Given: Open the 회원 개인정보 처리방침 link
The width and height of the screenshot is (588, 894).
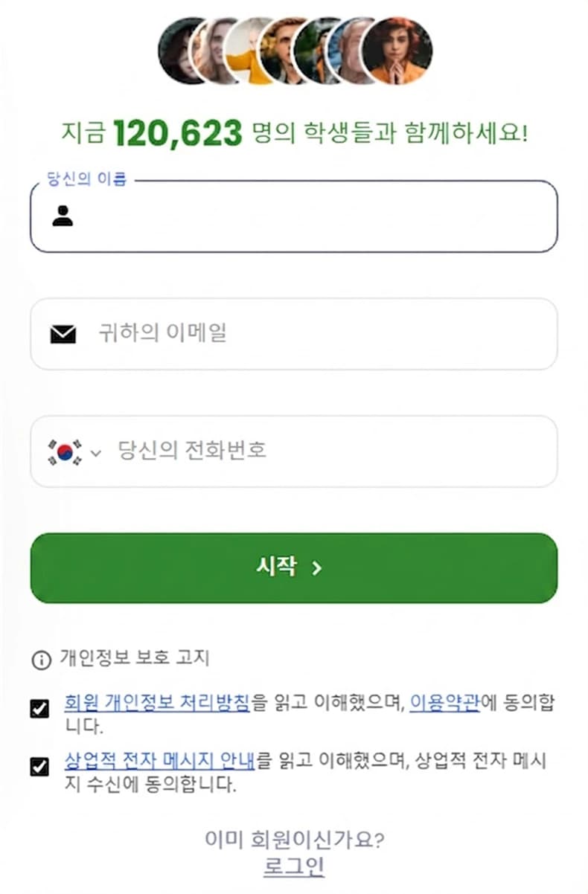Looking at the screenshot, I should 157,701.
